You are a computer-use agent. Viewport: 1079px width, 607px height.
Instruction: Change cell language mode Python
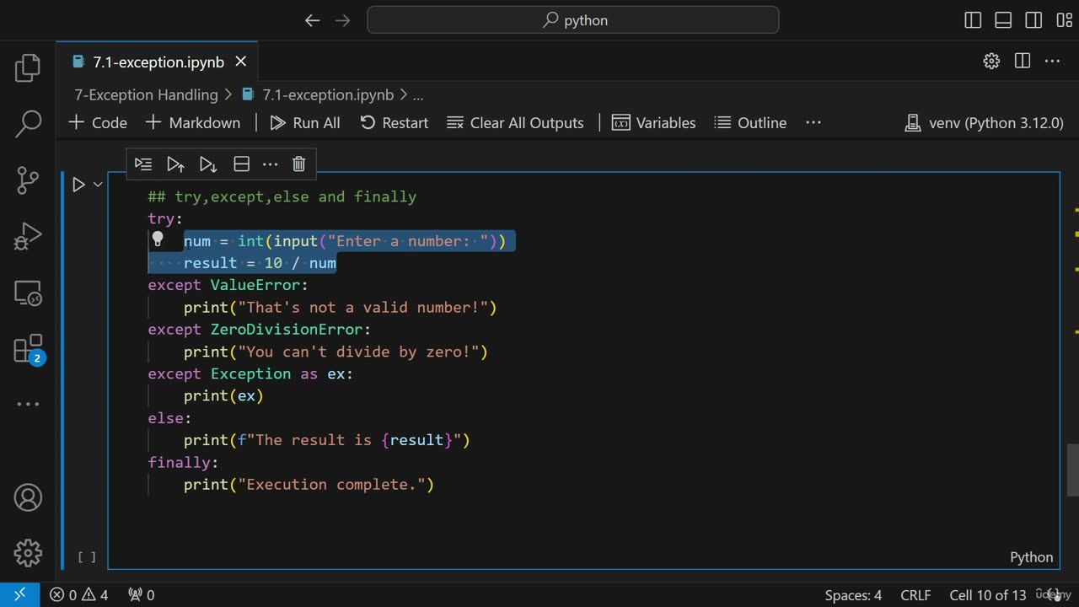click(x=1031, y=557)
